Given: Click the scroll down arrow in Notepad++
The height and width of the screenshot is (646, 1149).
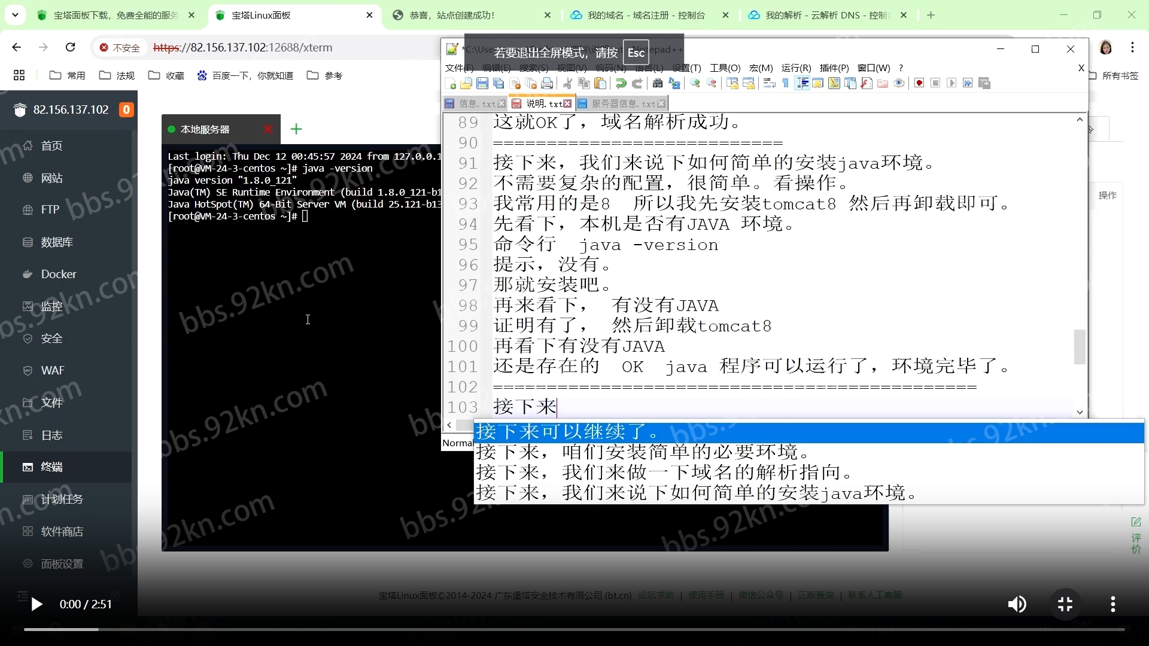Looking at the screenshot, I should (1080, 412).
